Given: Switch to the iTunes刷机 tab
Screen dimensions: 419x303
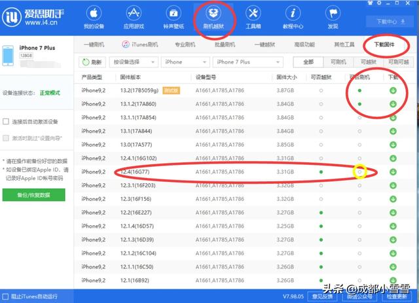Looking at the screenshot, I should pyautogui.click(x=139, y=45).
